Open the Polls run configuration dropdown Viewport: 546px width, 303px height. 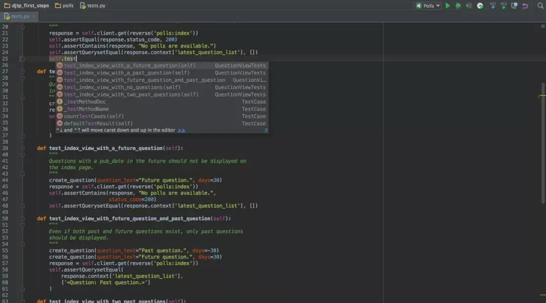click(428, 6)
